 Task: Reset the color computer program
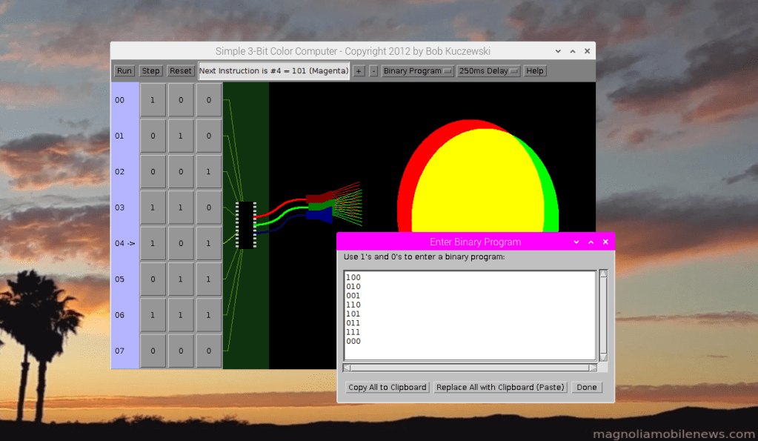pos(180,71)
